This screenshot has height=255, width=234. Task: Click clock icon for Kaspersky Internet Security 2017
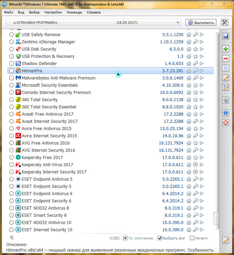pyautogui.click(x=195, y=172)
